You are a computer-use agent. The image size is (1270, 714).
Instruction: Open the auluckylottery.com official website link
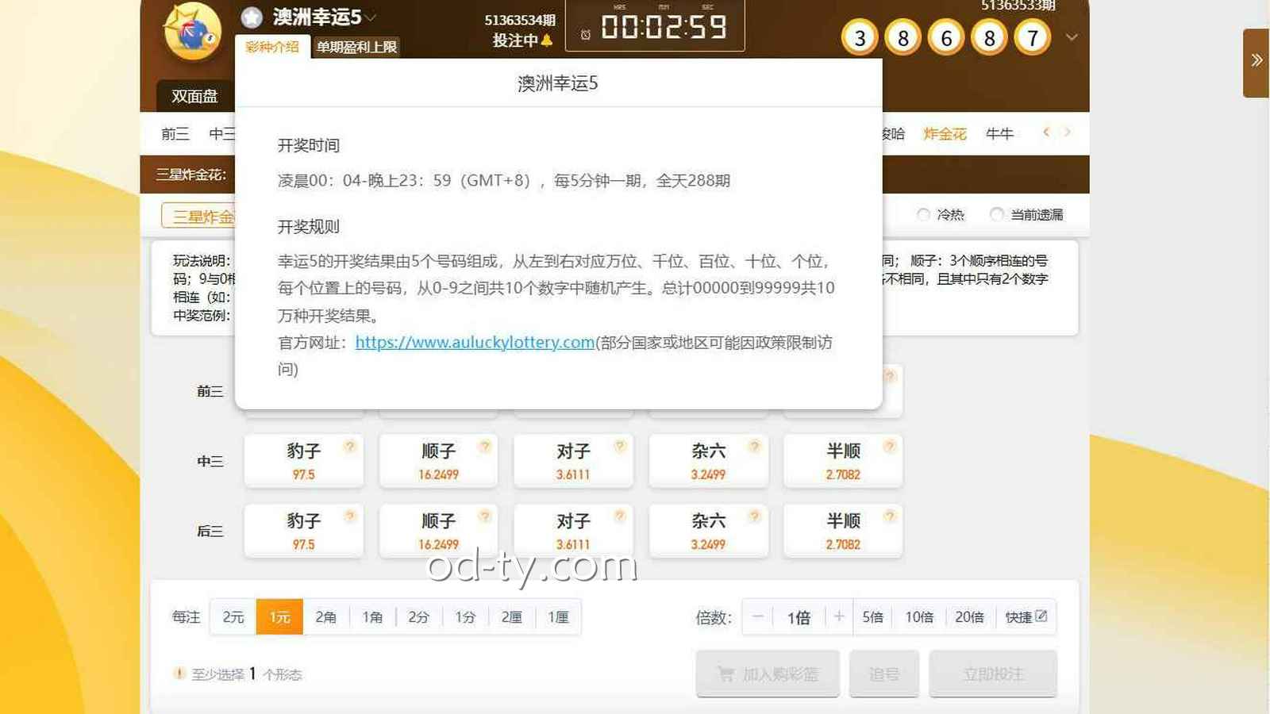(475, 342)
